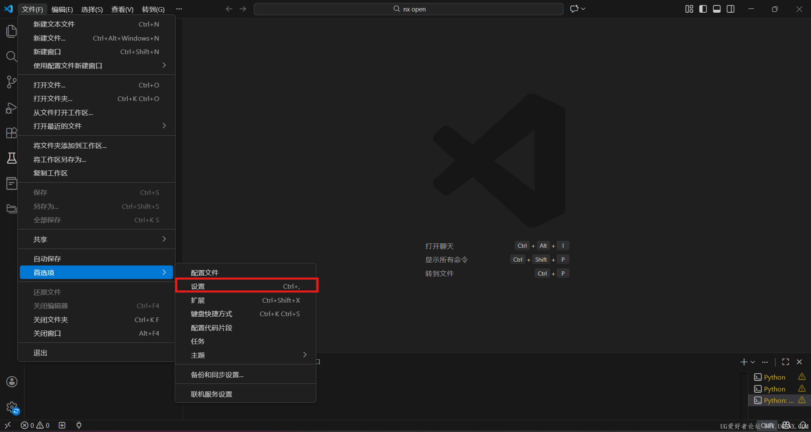Choose 打开文件夹... menu entry
This screenshot has height=432, width=811.
click(x=96, y=99)
